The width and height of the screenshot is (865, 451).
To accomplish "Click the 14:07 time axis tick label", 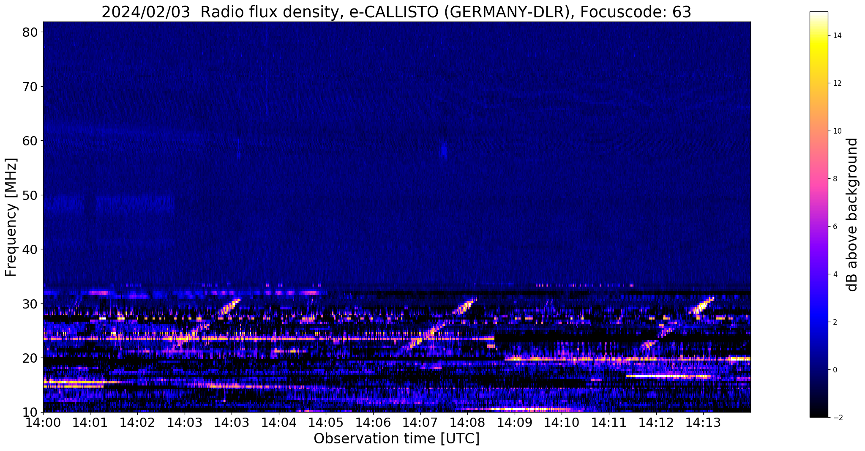I will click(x=420, y=423).
